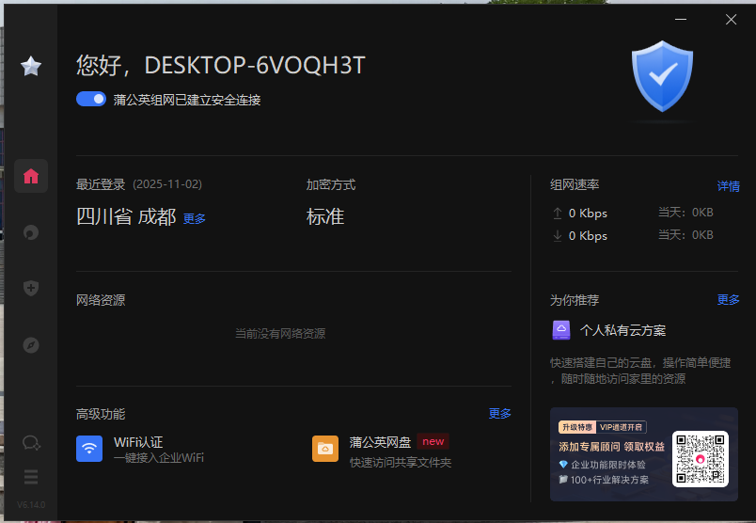Click the 升级特惠 tag in banner

[x=577, y=427]
